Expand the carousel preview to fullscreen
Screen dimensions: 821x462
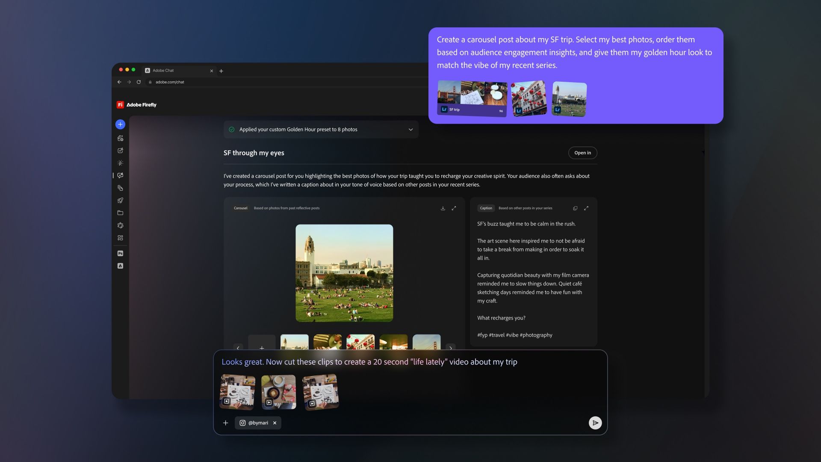tap(454, 208)
